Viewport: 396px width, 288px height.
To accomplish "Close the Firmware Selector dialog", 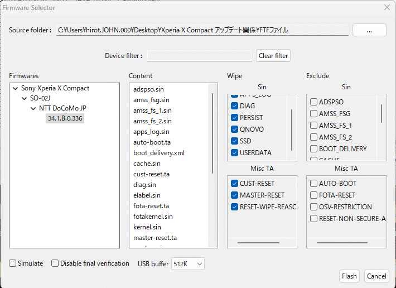I will [x=387, y=7].
